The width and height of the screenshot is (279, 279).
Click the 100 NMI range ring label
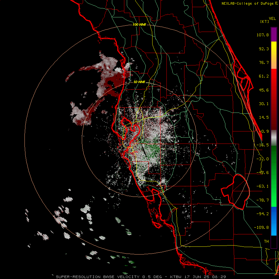tap(139, 24)
